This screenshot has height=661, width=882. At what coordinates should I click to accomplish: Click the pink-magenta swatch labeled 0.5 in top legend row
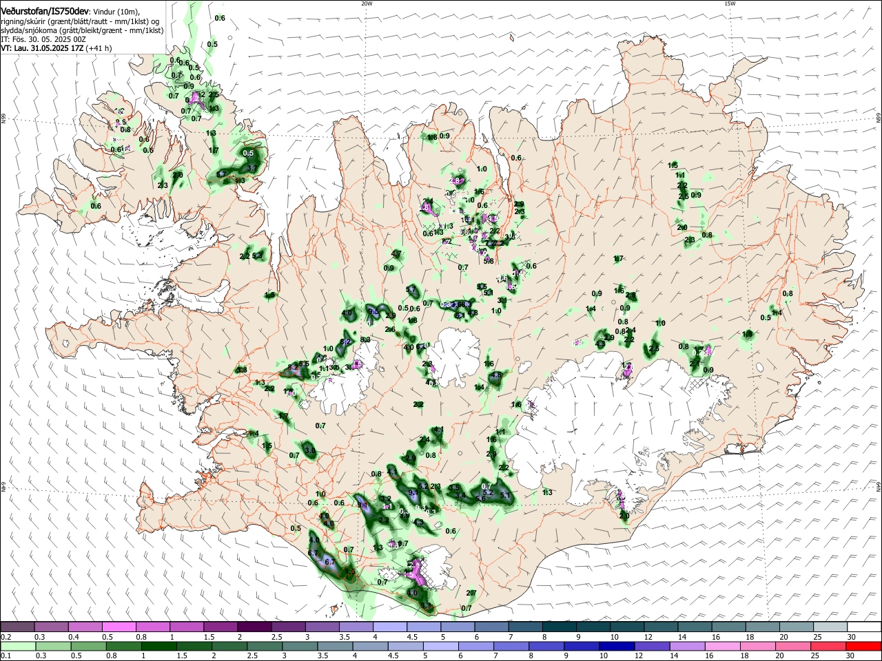(x=119, y=627)
